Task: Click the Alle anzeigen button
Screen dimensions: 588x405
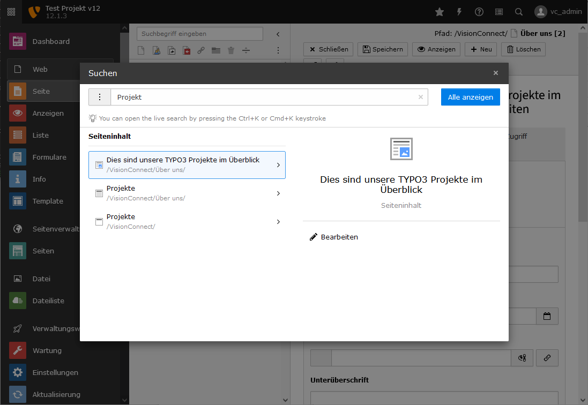Action: (470, 97)
